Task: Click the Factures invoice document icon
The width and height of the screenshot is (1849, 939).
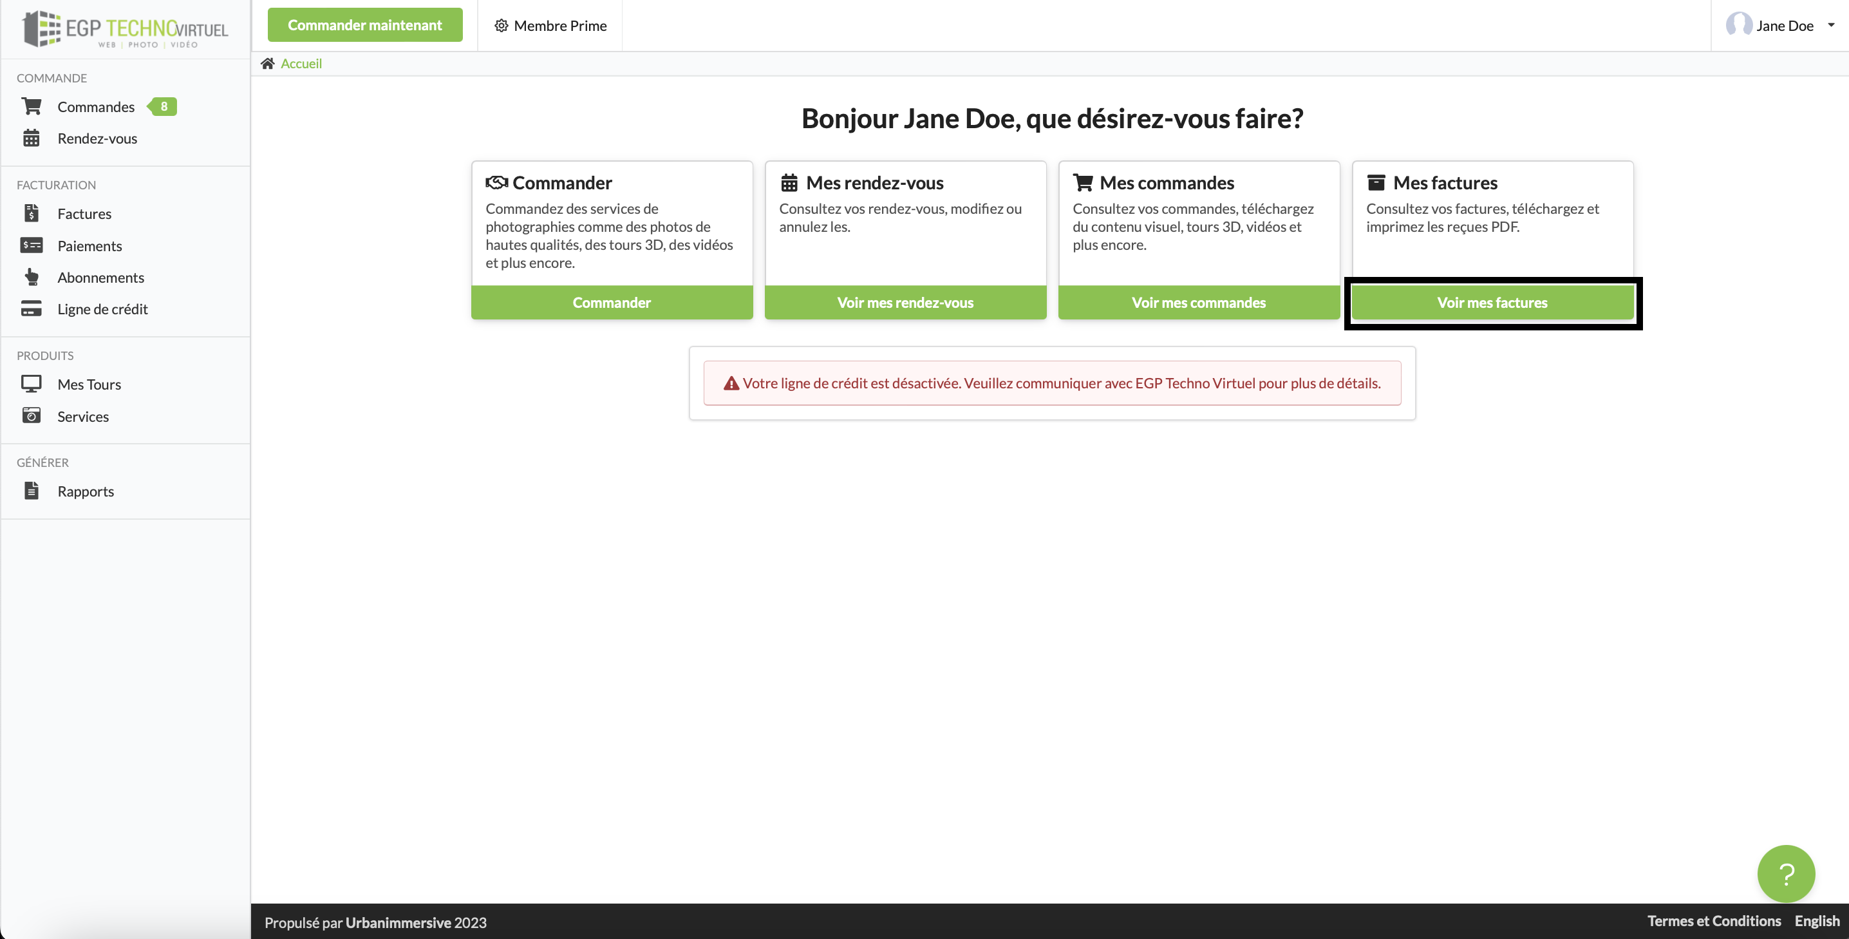Action: (31, 213)
